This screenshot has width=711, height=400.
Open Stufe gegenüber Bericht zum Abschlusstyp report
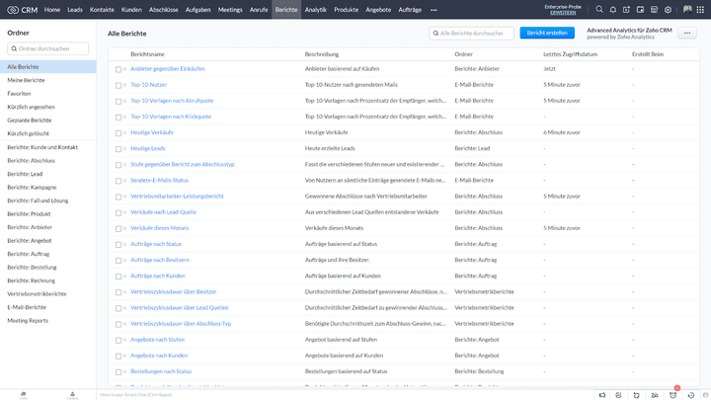point(183,164)
